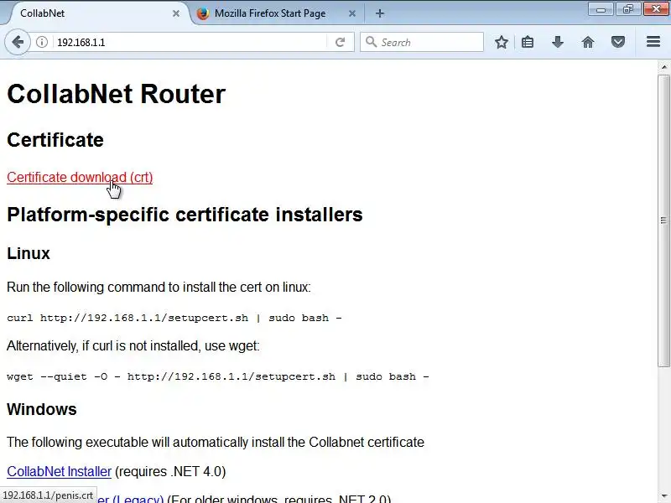The image size is (671, 503).
Task: Click 'Run the following command' paragraph
Action: 159,287
